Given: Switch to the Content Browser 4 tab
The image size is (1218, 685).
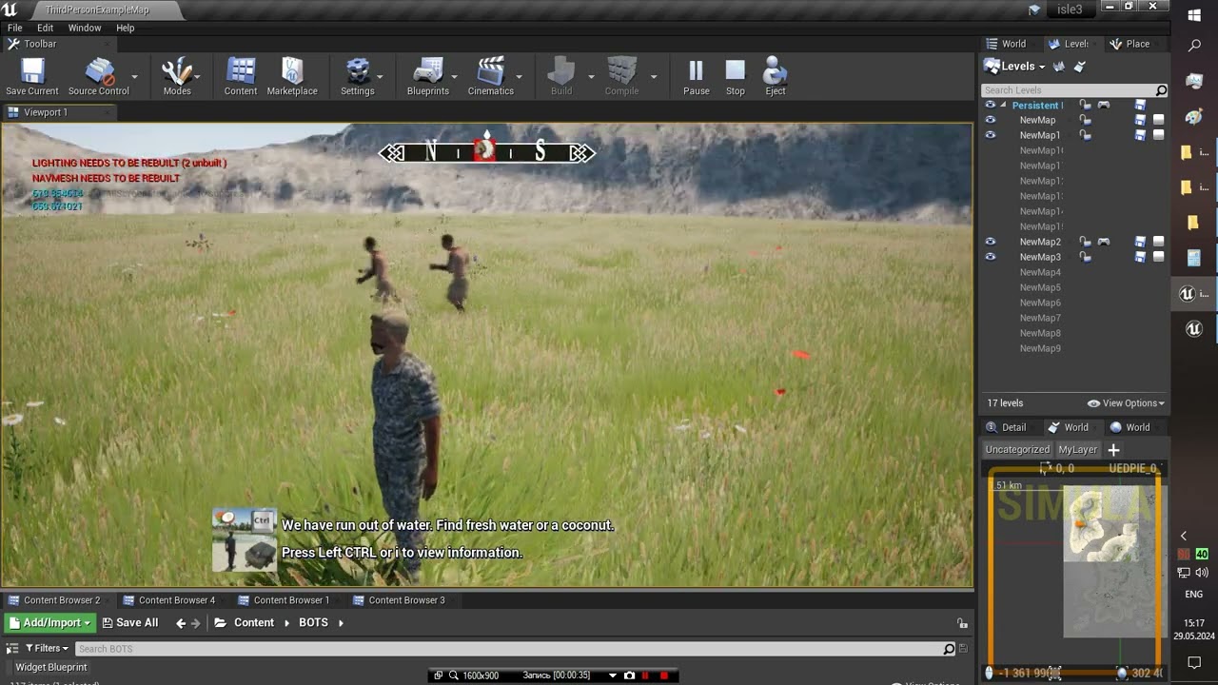Looking at the screenshot, I should 176,600.
